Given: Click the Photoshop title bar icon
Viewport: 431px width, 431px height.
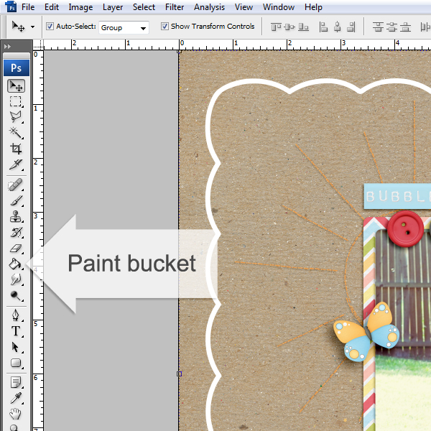Looking at the screenshot, I should tap(11, 7).
